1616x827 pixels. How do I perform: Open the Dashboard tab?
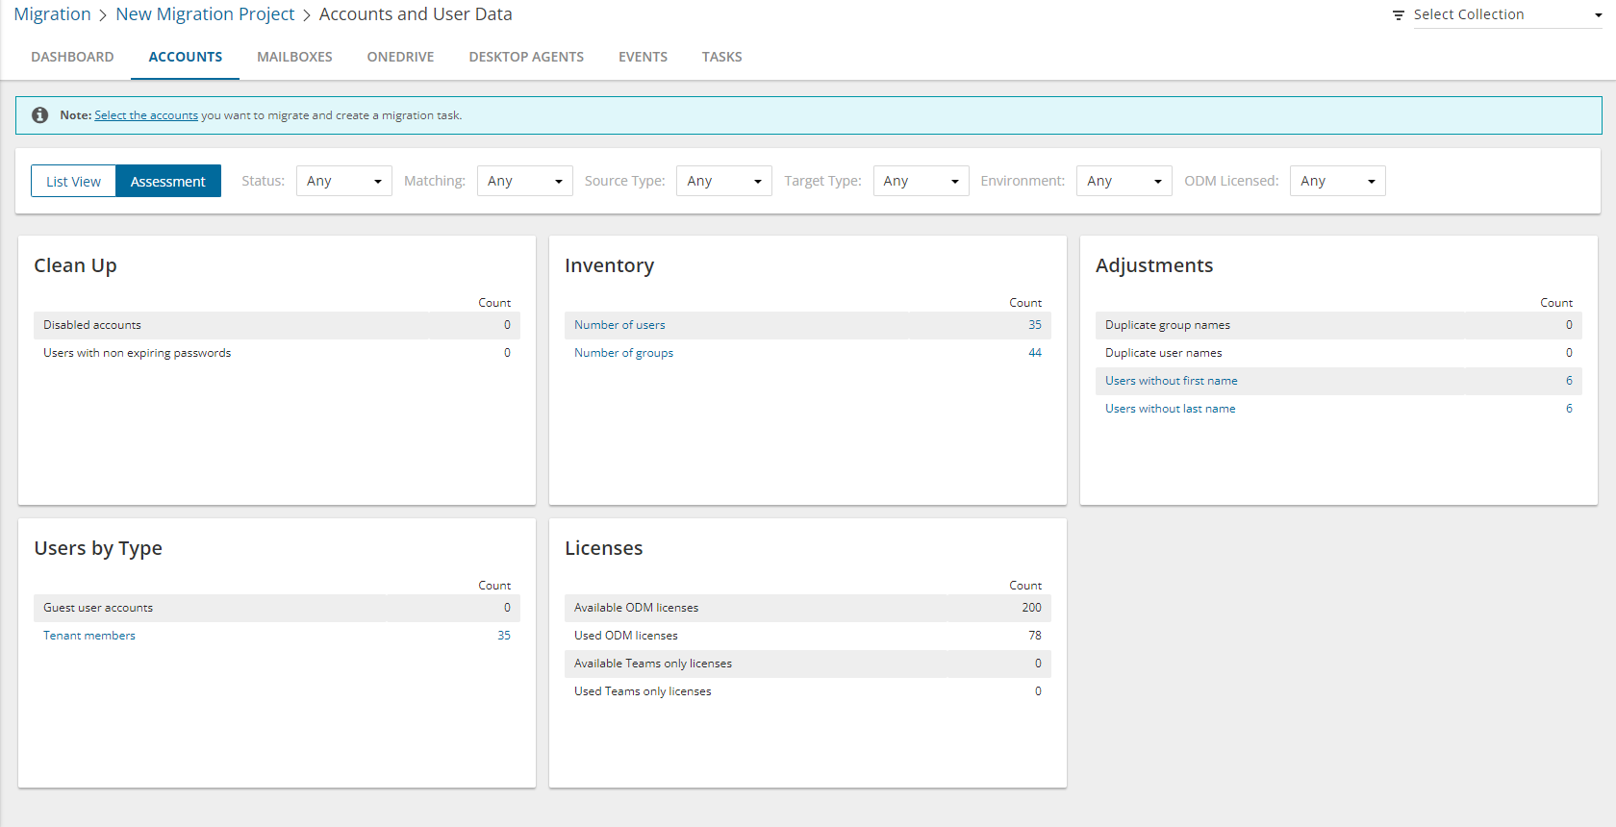click(72, 57)
